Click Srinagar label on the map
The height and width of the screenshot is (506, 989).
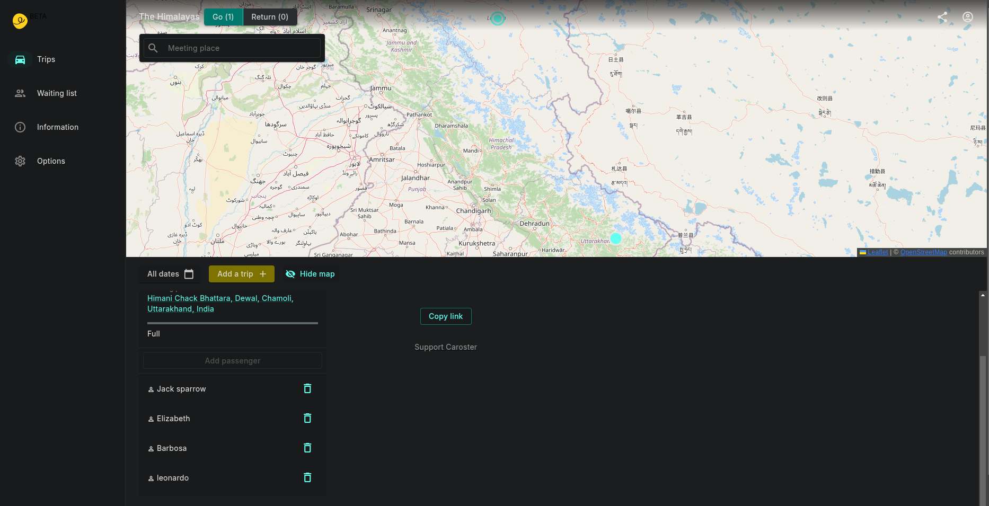379,10
